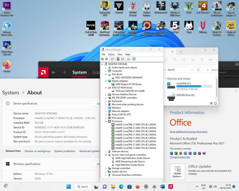Open the View menu in Device Manager
239x191 pixels.
(120, 54)
